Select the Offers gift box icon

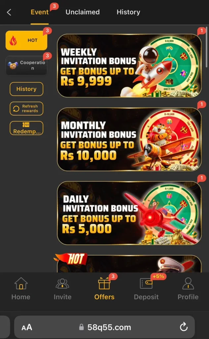[x=104, y=283]
